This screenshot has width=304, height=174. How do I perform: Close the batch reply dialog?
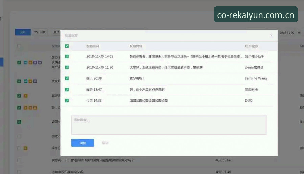(x=271, y=35)
